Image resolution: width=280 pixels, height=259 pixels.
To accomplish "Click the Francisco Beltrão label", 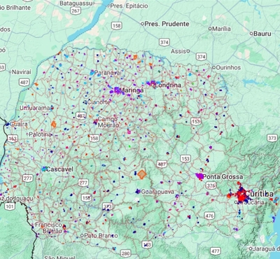I will (x=48, y=228).
